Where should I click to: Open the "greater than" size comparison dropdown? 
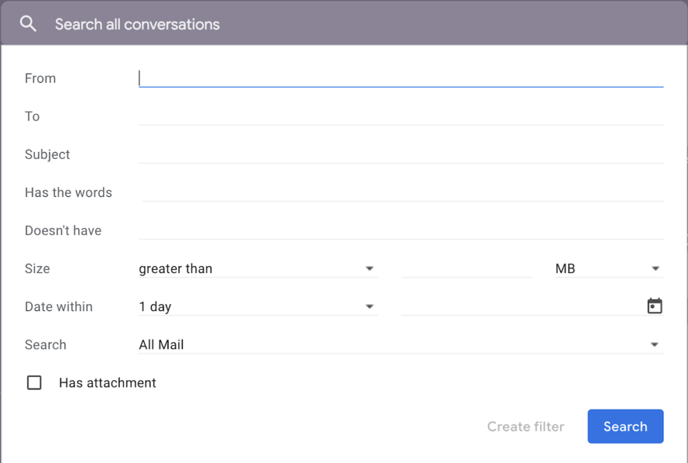[x=258, y=268]
